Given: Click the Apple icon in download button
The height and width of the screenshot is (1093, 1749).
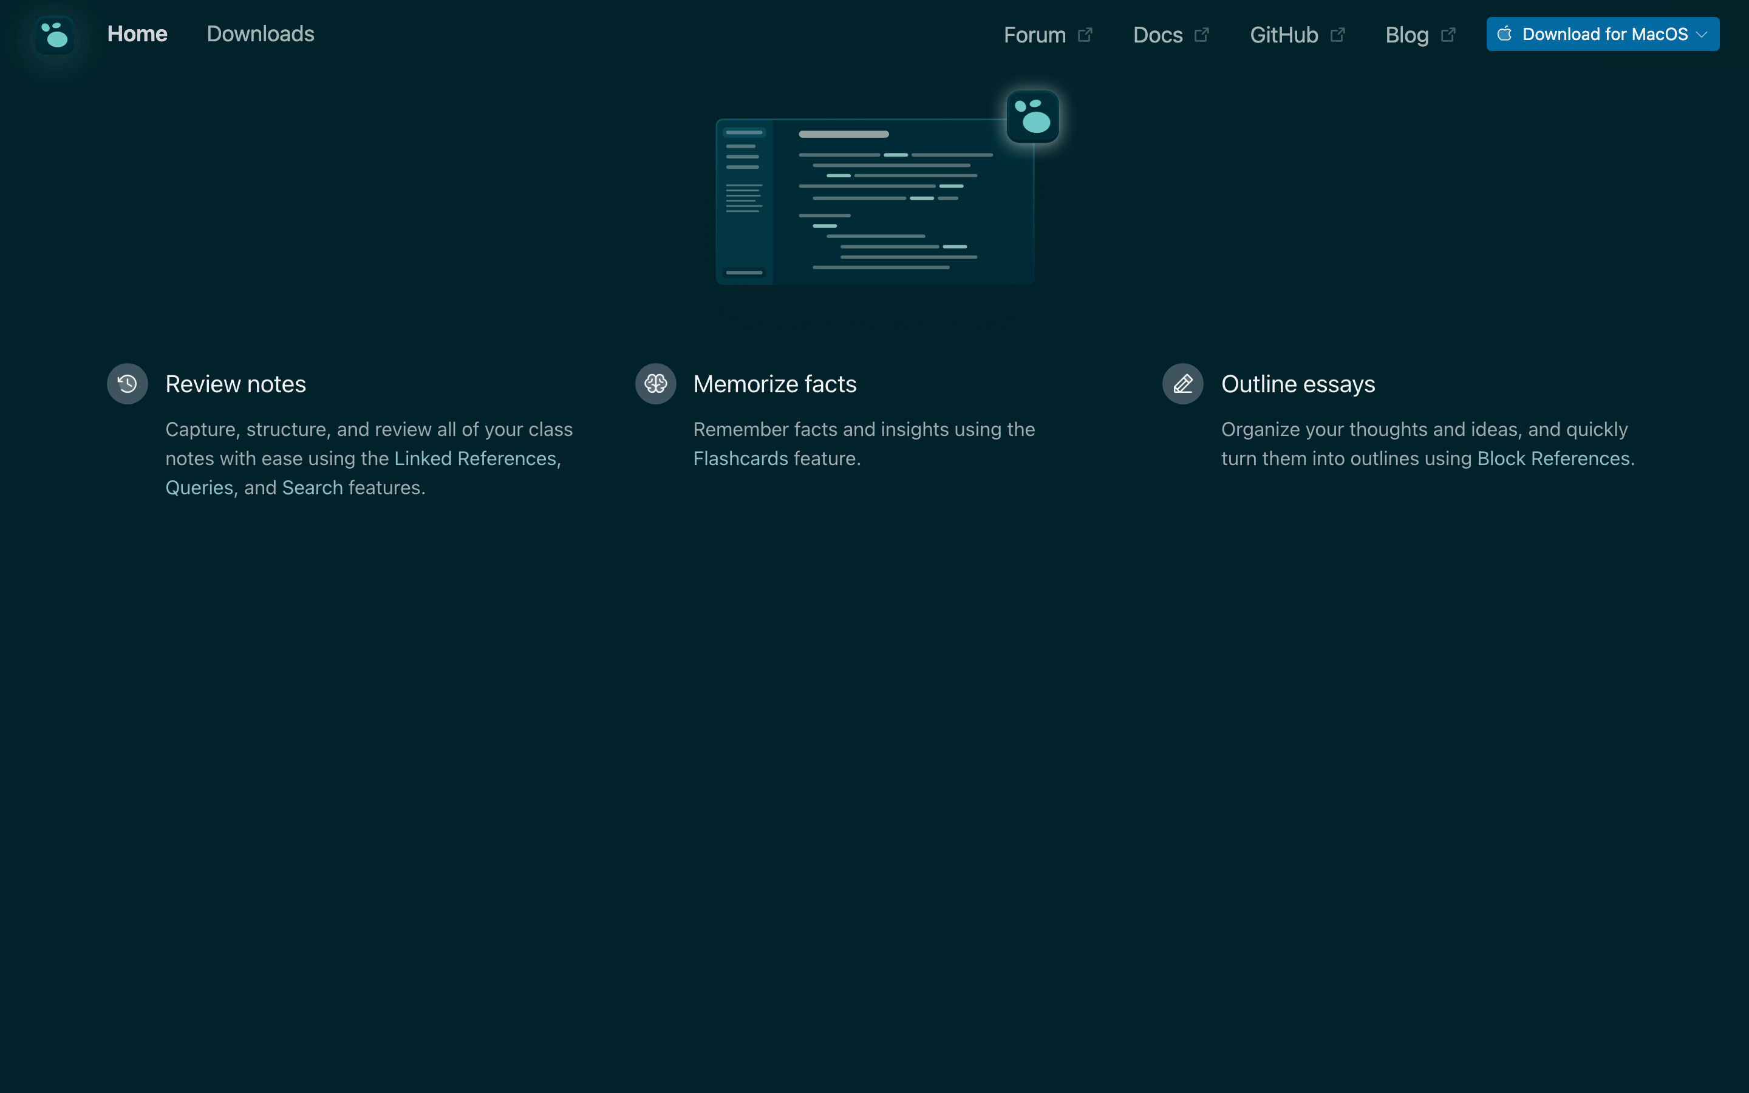Looking at the screenshot, I should pos(1505,34).
